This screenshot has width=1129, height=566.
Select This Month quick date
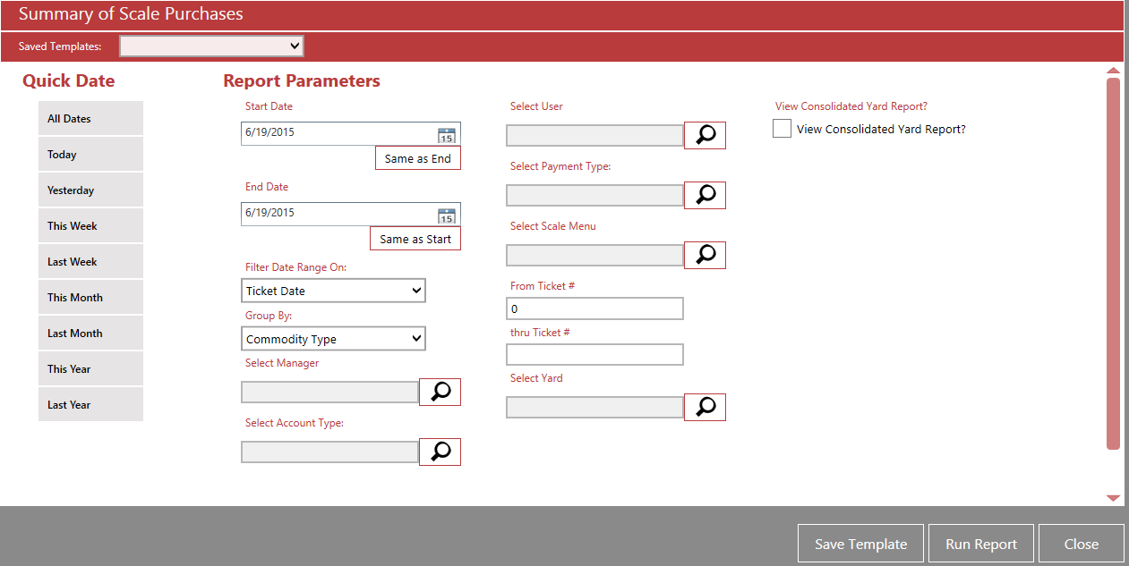[x=90, y=297]
